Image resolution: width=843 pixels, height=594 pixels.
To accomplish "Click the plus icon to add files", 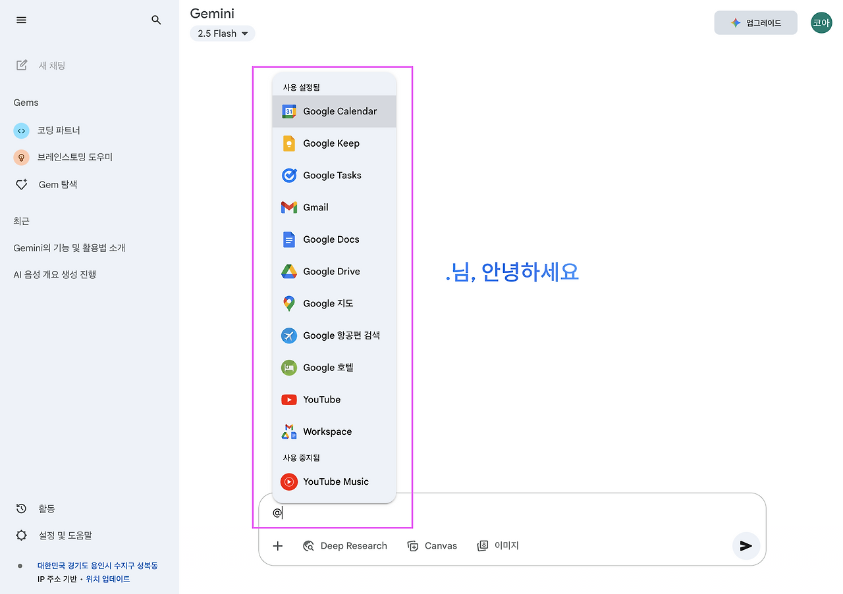I will tap(278, 545).
